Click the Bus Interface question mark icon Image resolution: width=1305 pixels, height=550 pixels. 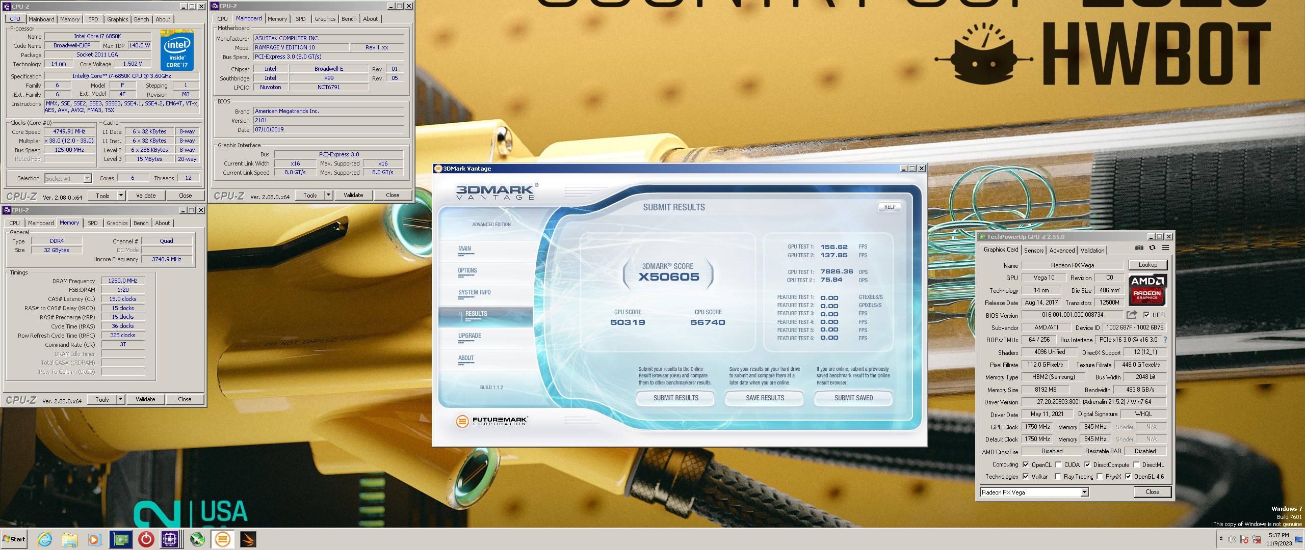[x=1165, y=340]
